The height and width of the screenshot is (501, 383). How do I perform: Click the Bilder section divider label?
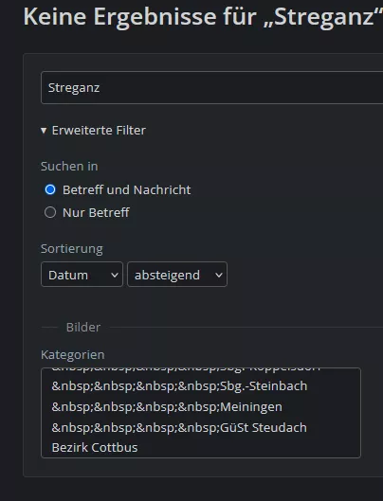point(83,327)
